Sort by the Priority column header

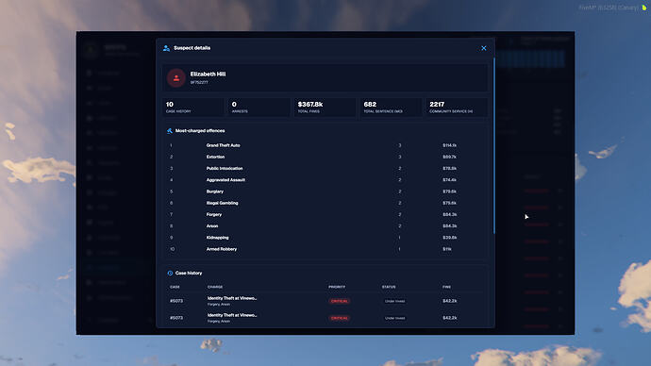tap(337, 287)
